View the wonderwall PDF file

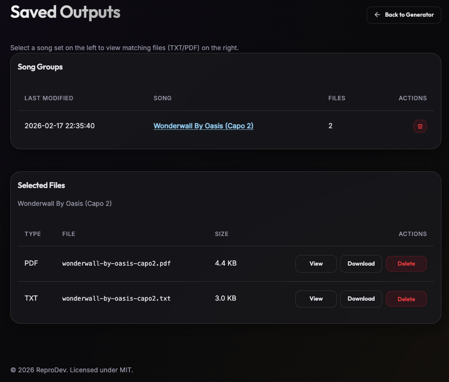tap(316, 264)
